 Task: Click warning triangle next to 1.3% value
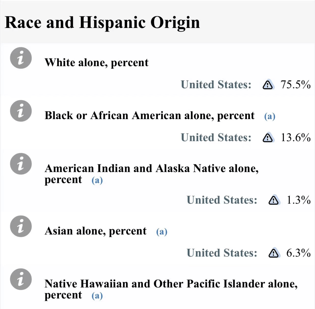(x=273, y=200)
